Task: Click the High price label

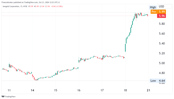Action: point(153,7)
